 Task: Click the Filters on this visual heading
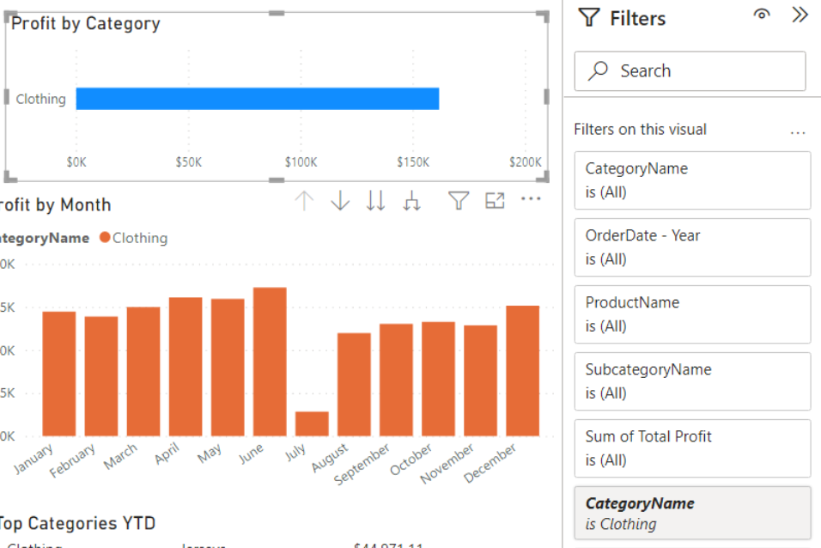tap(640, 130)
